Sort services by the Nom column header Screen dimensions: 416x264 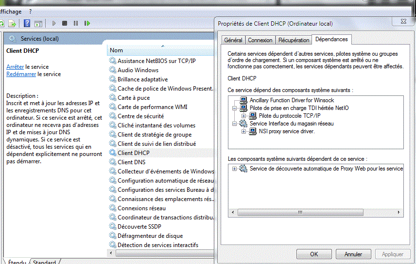point(160,50)
